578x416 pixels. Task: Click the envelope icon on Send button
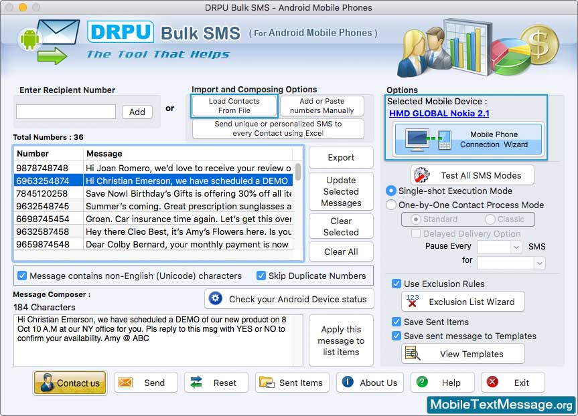(125, 383)
